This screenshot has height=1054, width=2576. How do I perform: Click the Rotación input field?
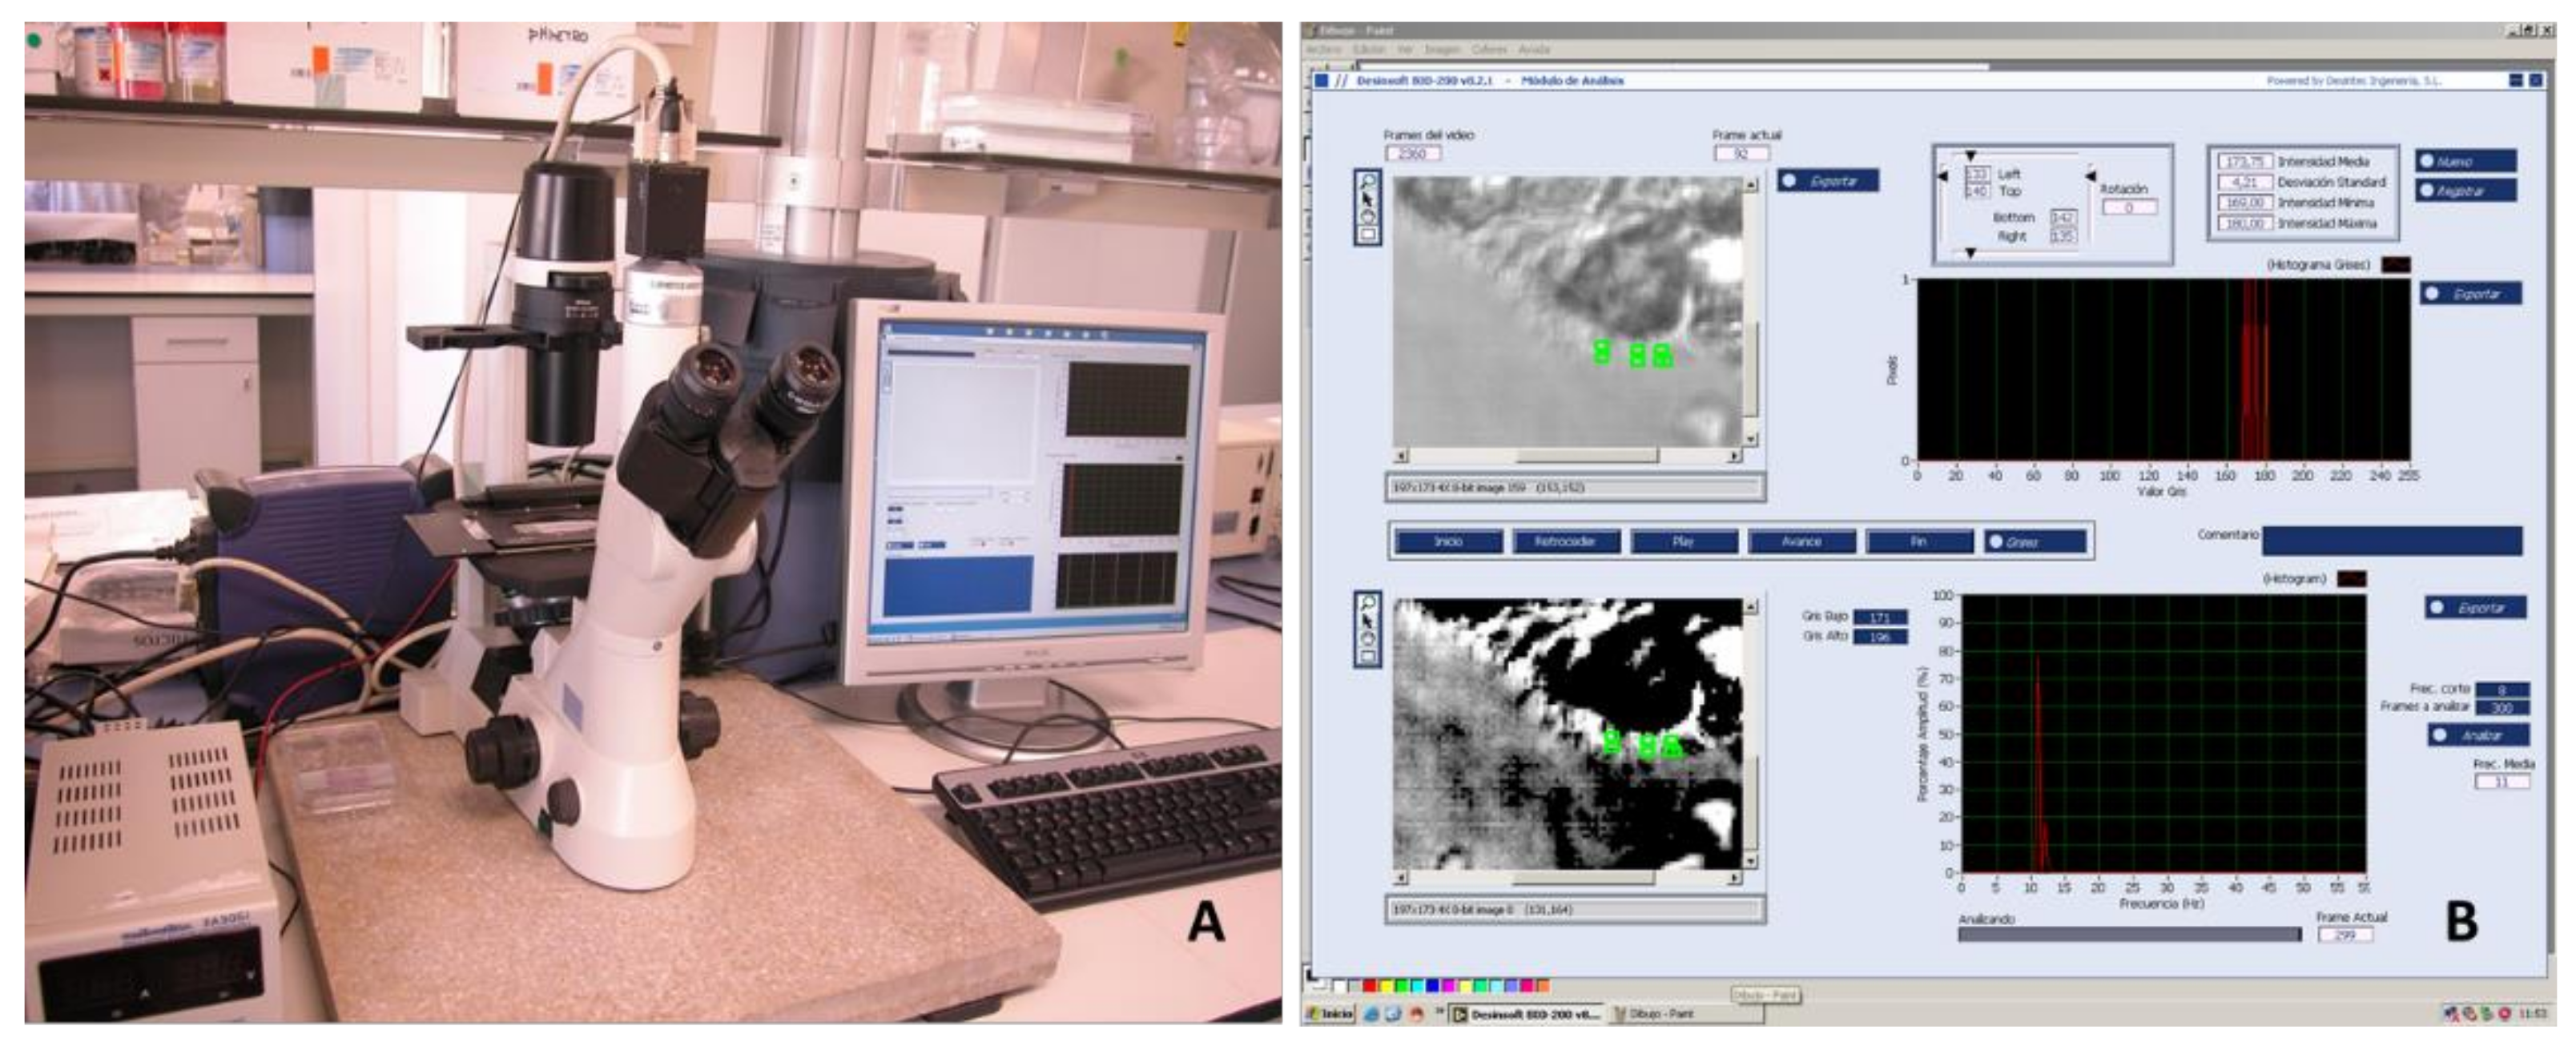pos(2129,208)
